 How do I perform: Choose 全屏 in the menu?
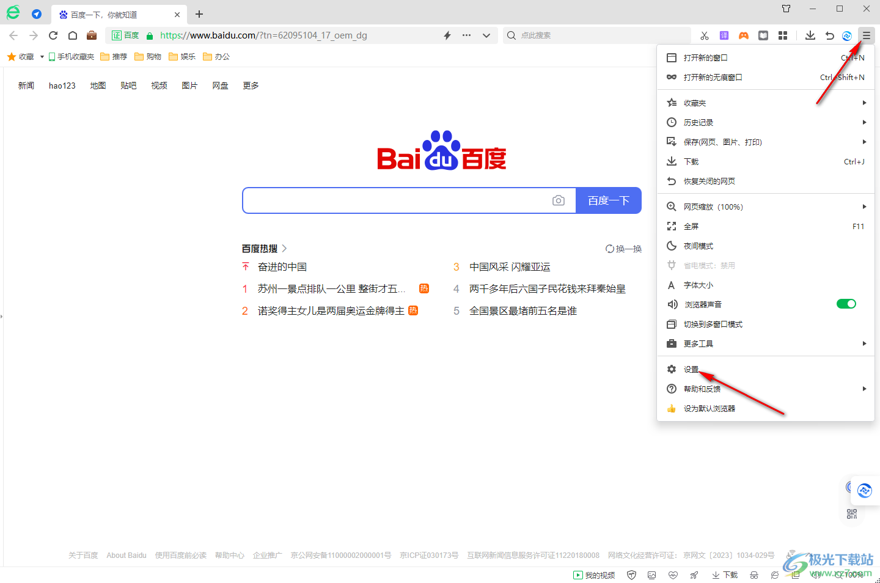point(766,226)
